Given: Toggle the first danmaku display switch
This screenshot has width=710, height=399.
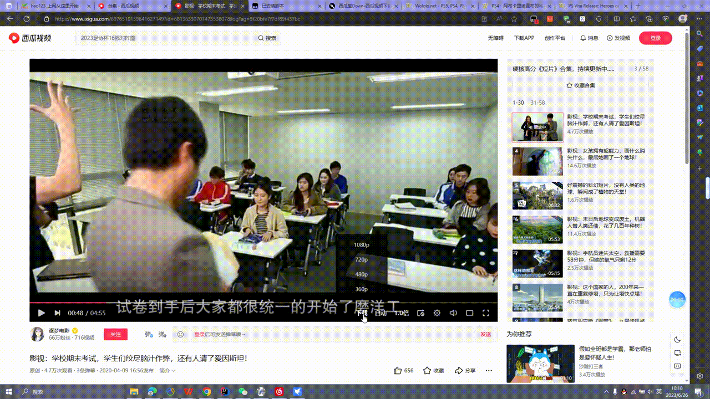Looking at the screenshot, I should 149,334.
